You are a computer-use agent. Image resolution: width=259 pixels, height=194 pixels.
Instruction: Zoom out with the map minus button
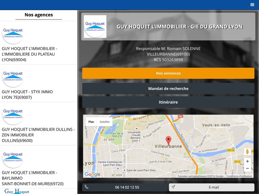pyautogui.click(x=247, y=168)
